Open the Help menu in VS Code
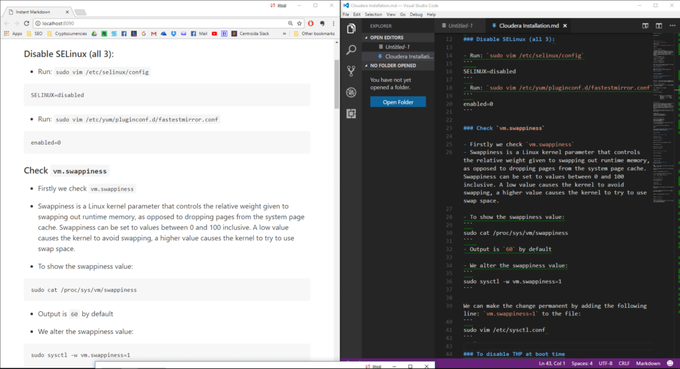 [x=431, y=15]
